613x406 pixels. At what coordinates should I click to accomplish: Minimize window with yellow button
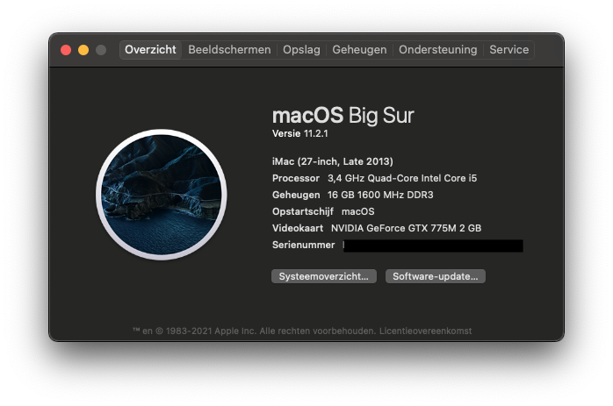pyautogui.click(x=83, y=50)
